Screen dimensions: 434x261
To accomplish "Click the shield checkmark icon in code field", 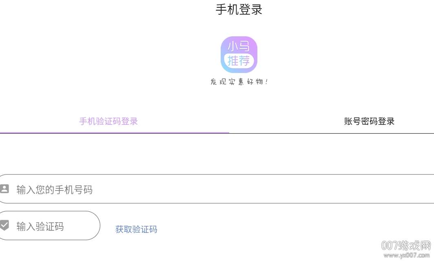I will tap(4, 225).
